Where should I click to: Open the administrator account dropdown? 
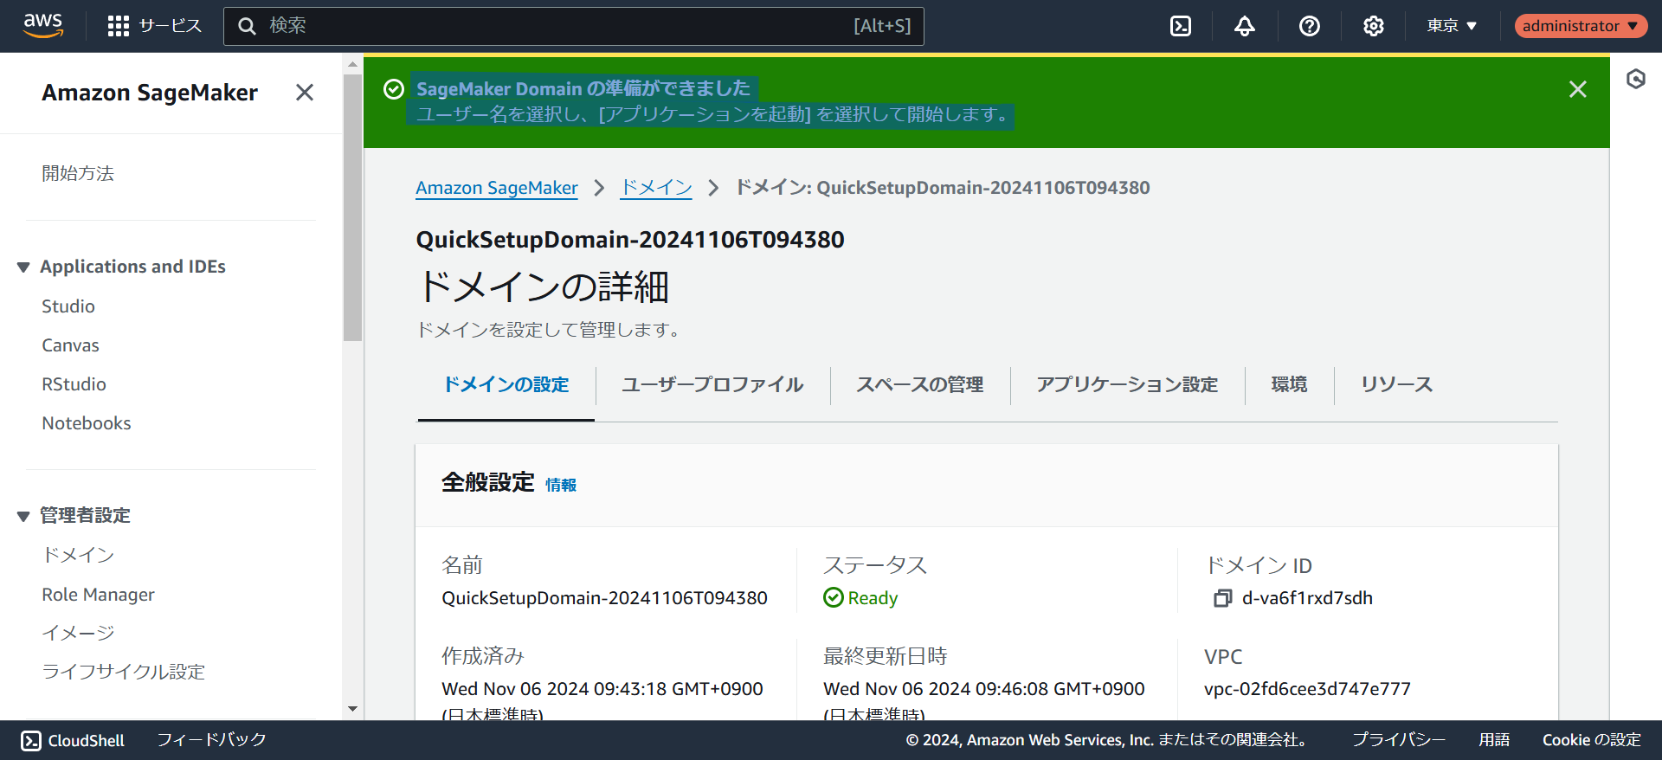[1580, 26]
